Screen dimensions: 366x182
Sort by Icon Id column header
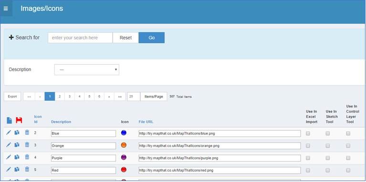pyautogui.click(x=38, y=119)
